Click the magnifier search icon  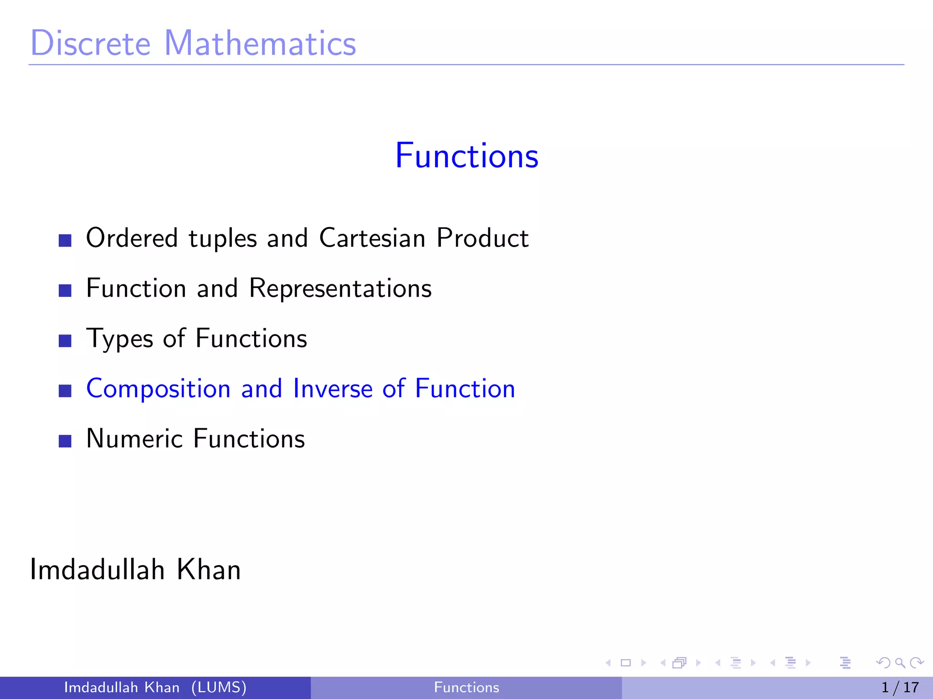tap(900, 663)
